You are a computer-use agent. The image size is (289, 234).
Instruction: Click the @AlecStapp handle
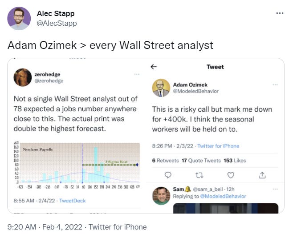coord(57,24)
